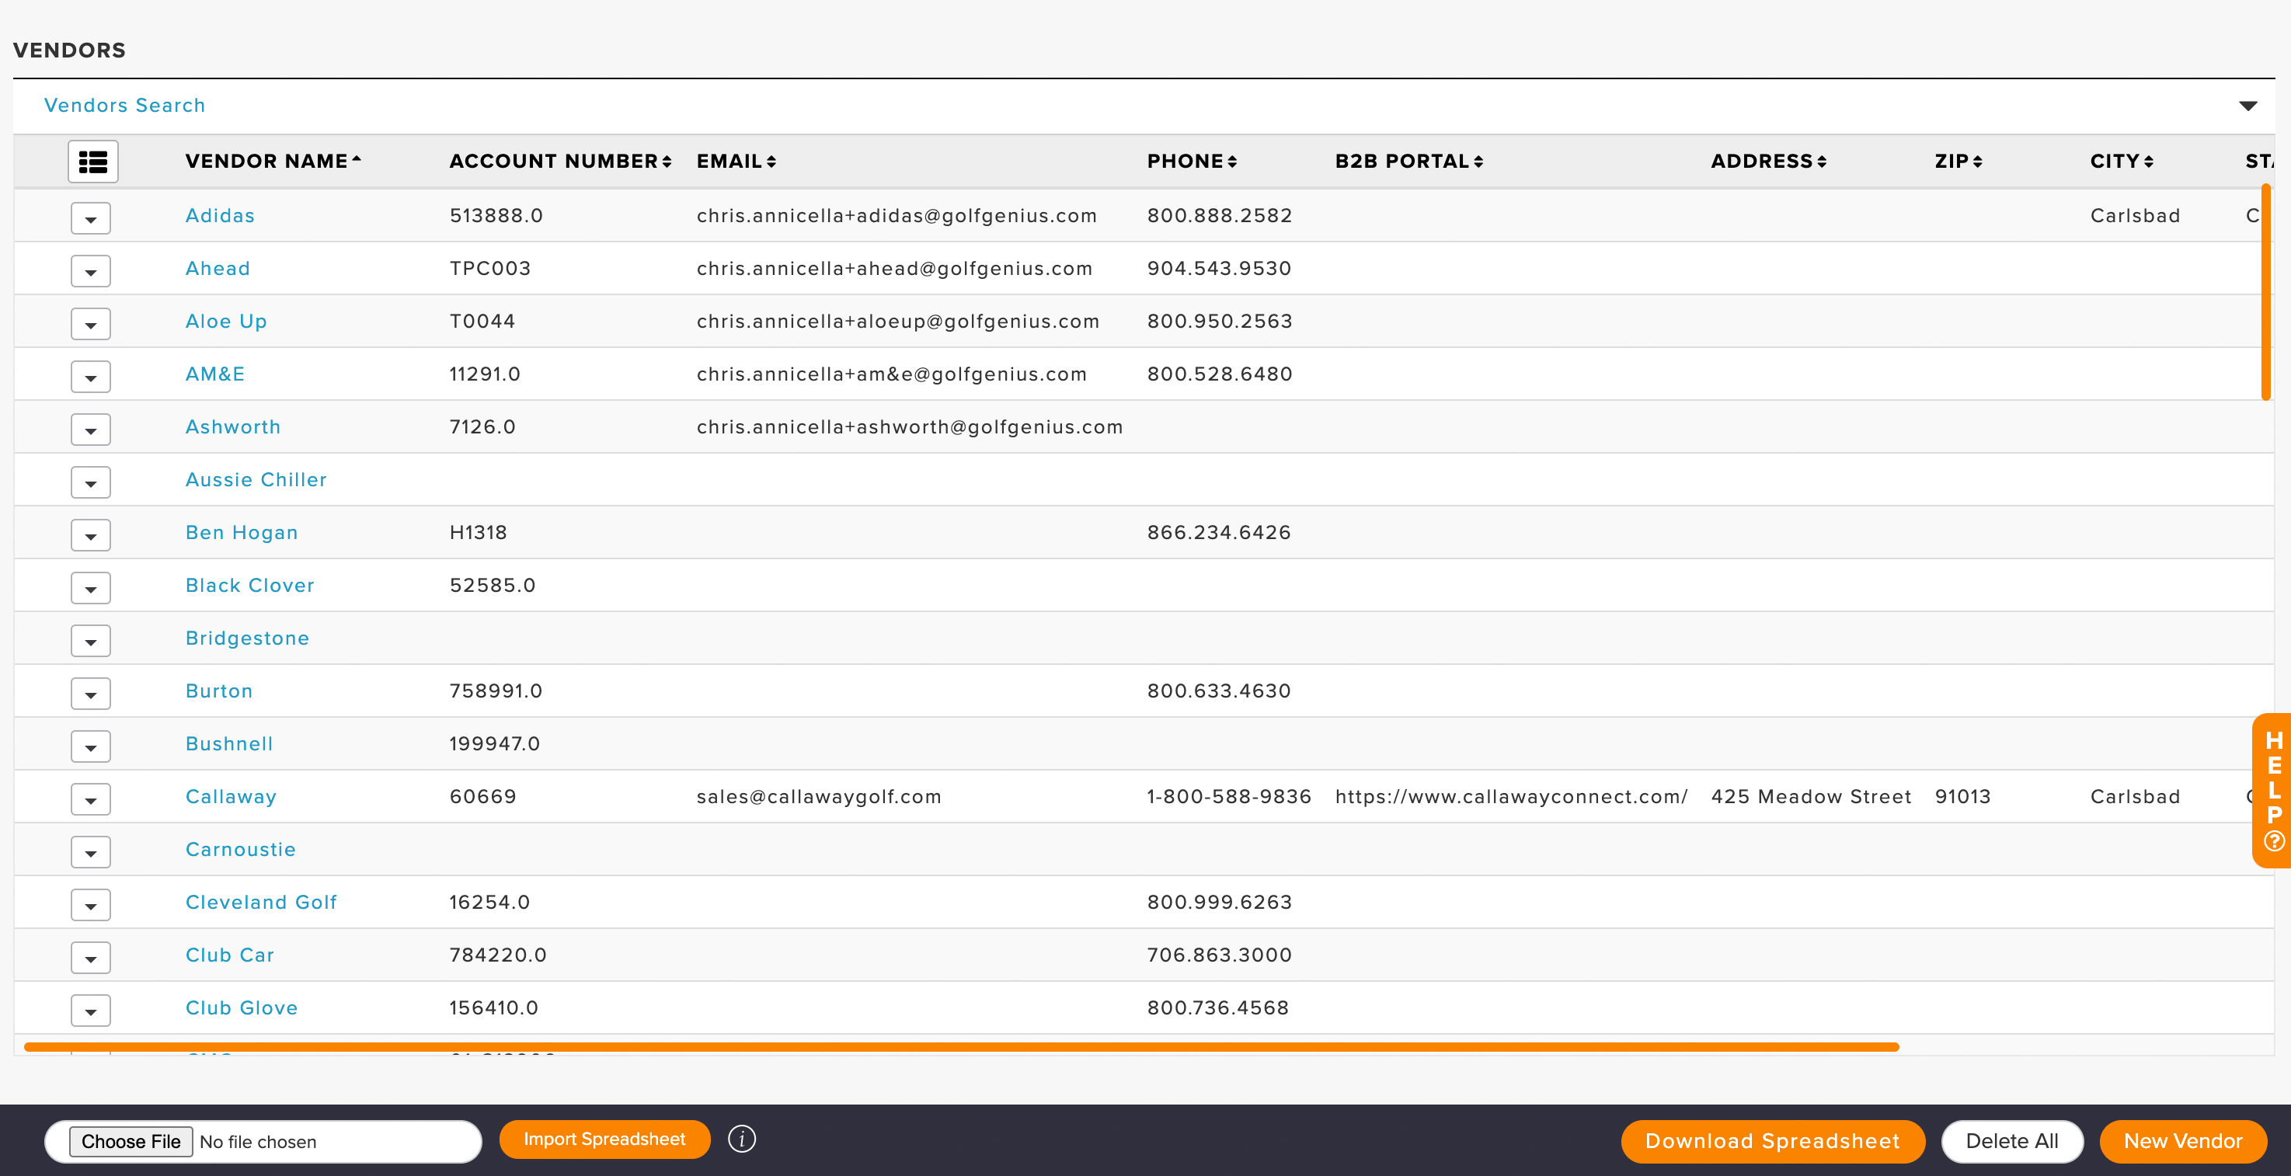
Task: Click the horizontal orange table scrollbar
Action: click(x=960, y=1047)
